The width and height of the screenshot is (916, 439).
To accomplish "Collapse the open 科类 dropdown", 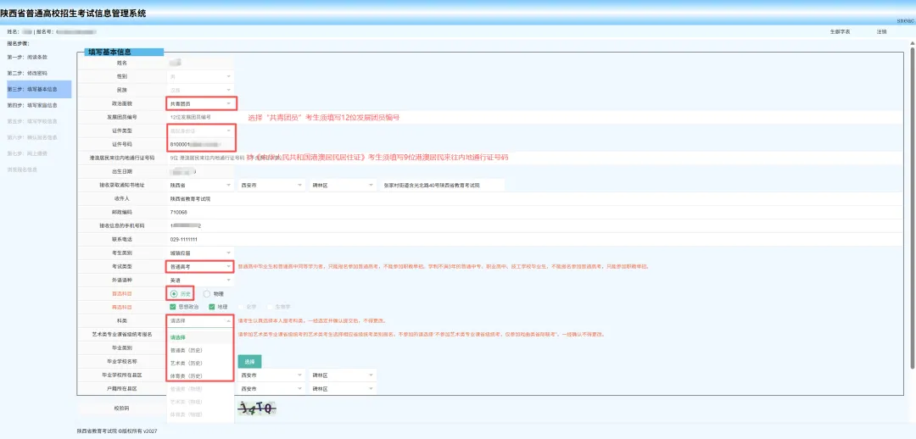I will (200, 320).
